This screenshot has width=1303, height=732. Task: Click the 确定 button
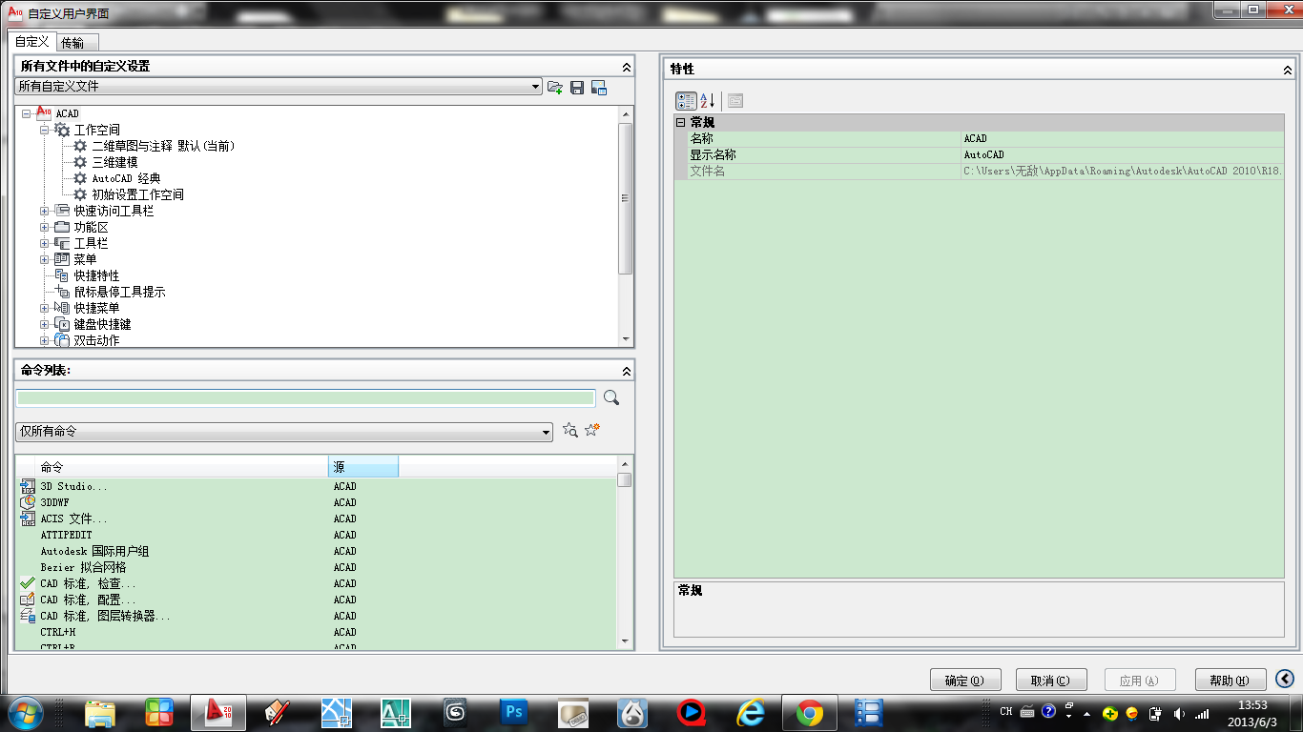[964, 681]
